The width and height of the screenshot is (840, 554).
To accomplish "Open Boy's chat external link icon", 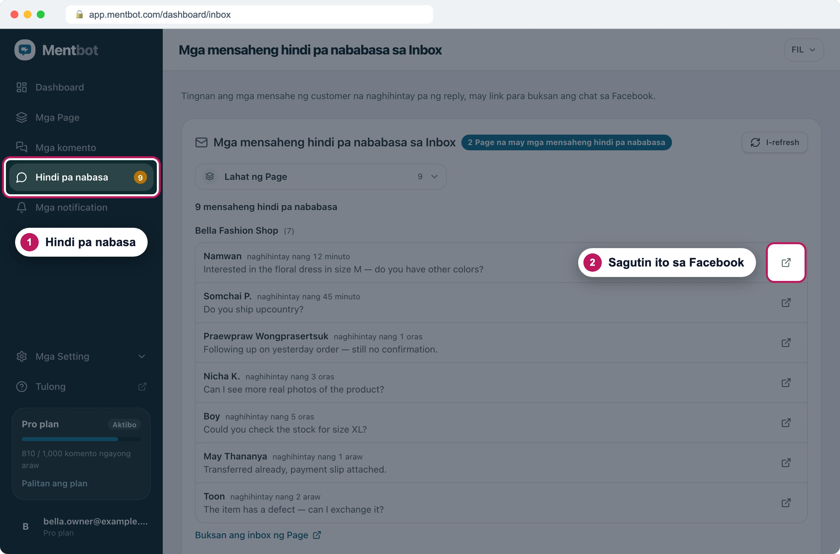I will tap(786, 423).
